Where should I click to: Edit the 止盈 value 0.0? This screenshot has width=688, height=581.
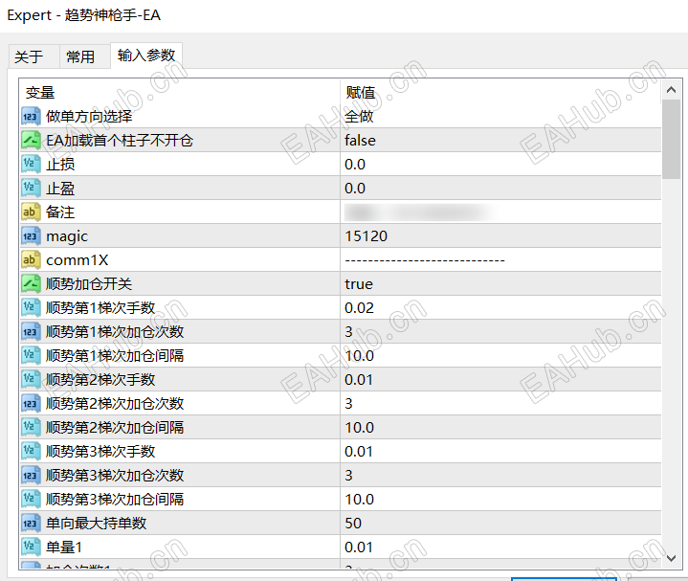point(500,189)
